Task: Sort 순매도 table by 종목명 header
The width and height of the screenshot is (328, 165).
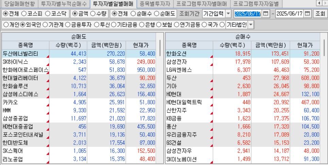Action: (25, 45)
